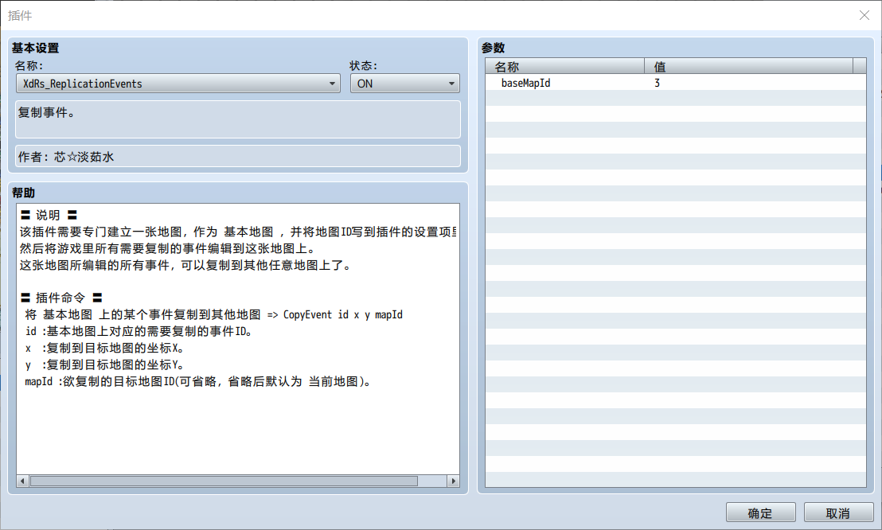
Task: Close the 插件 dialog window
Action: click(x=864, y=15)
